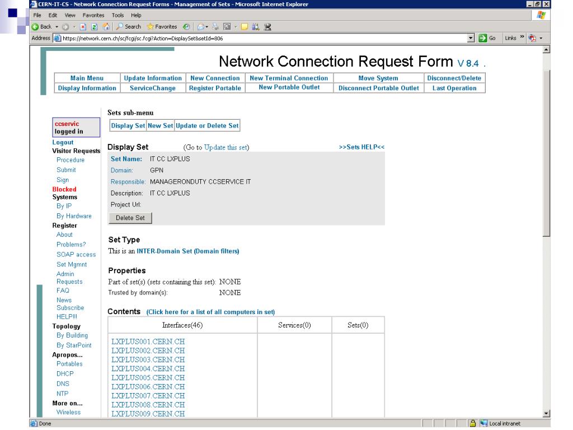Viewport: 573px width, 430px height.
Task: Open the By StarPoint topology link
Action: (74, 345)
